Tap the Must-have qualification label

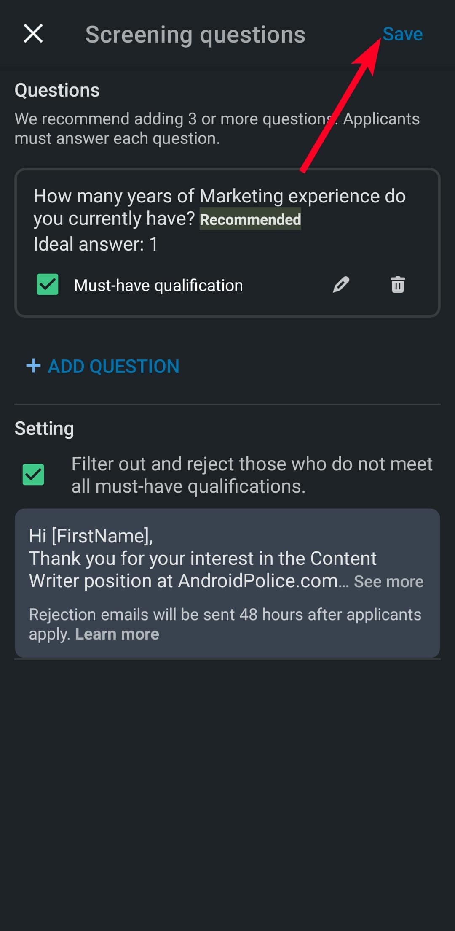[158, 286]
